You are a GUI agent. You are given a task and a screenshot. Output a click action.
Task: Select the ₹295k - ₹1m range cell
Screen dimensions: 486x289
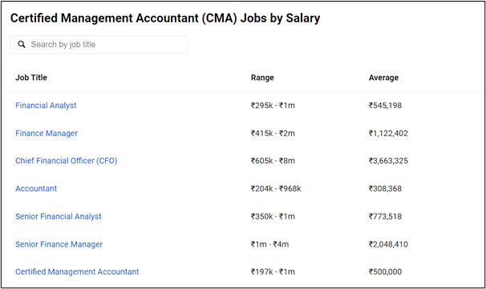pyautogui.click(x=273, y=106)
